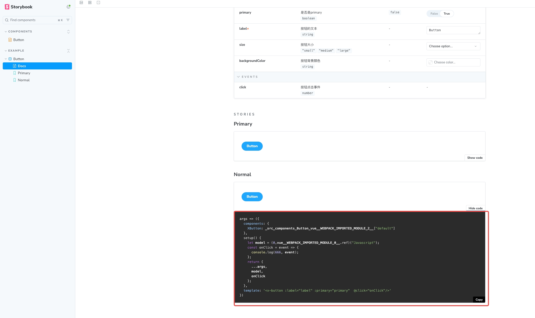Image resolution: width=535 pixels, height=318 pixels.
Task: Open the size Choose option dropdown
Action: point(453,46)
